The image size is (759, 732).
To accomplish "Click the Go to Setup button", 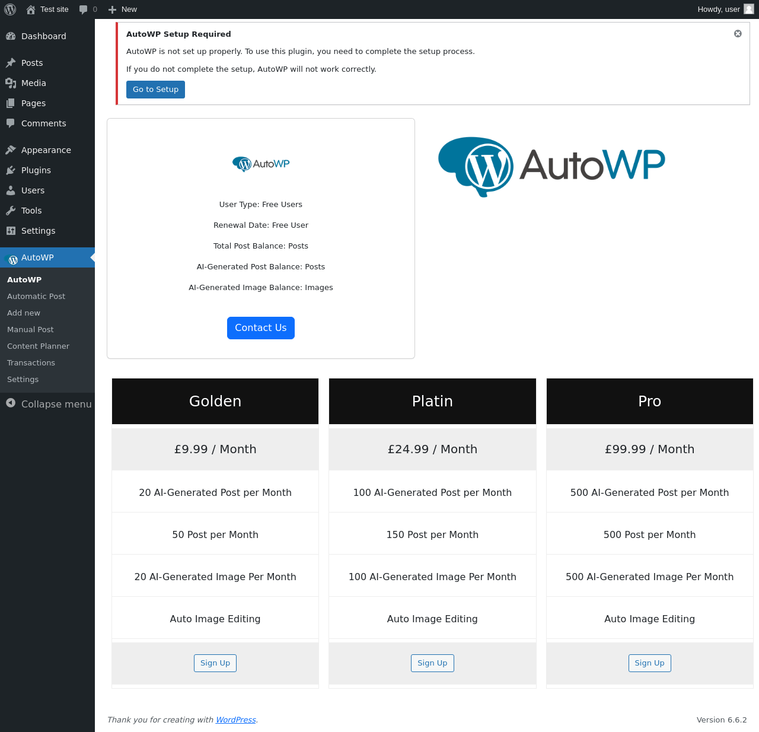I will [x=155, y=90].
